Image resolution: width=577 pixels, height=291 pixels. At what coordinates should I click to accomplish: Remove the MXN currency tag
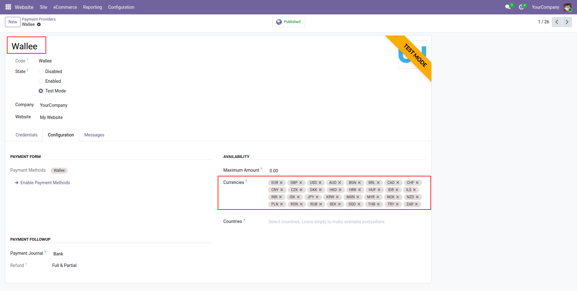tap(358, 197)
